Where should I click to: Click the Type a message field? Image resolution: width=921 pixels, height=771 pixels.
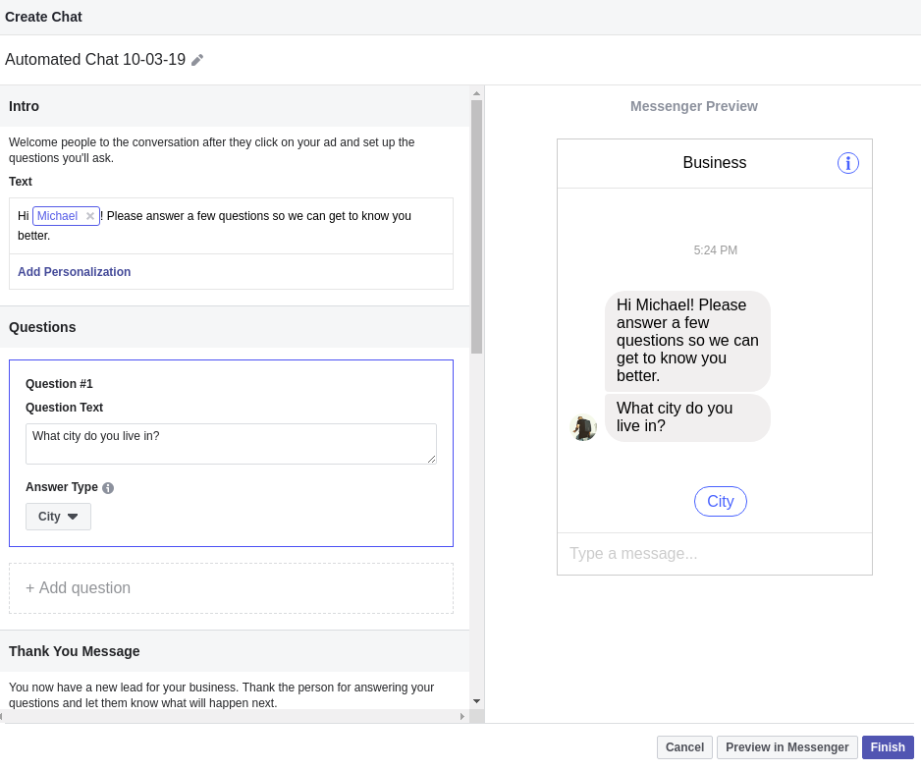pos(714,553)
